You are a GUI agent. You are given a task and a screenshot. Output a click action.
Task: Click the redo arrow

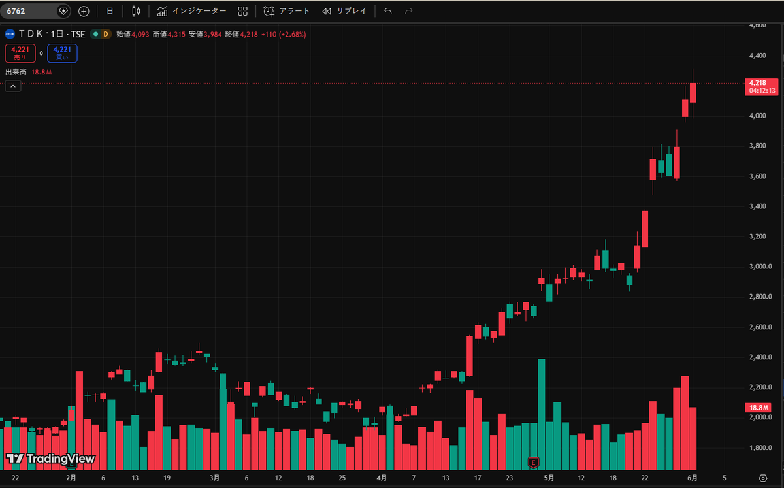click(409, 11)
